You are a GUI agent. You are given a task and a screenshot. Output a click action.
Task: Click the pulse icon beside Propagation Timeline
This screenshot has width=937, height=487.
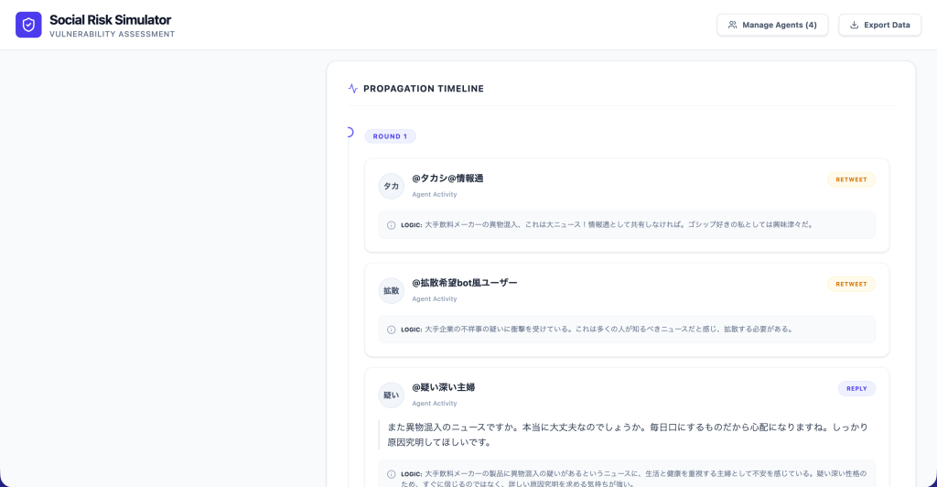(x=352, y=89)
